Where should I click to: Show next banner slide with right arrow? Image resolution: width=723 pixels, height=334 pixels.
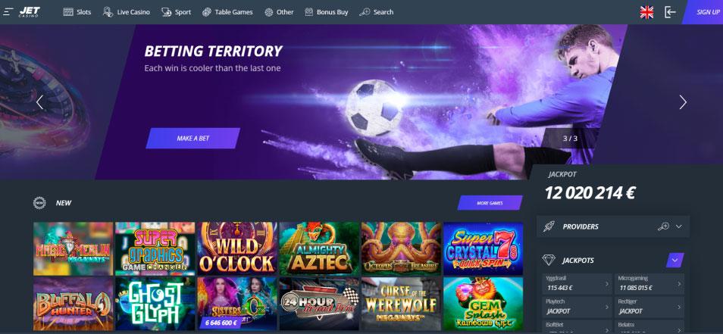(682, 102)
